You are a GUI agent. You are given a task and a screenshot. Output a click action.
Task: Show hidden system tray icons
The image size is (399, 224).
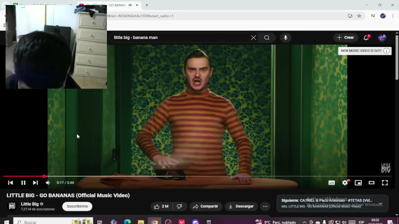tap(304, 222)
